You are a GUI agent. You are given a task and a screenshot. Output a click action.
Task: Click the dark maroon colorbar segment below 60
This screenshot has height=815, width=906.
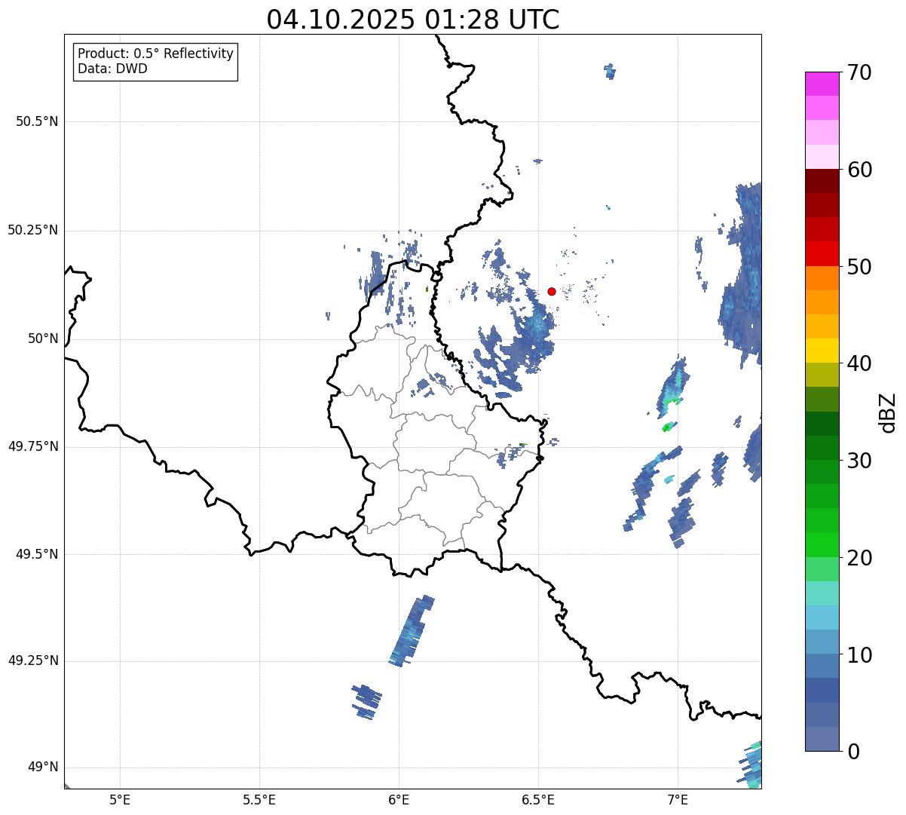coord(822,181)
